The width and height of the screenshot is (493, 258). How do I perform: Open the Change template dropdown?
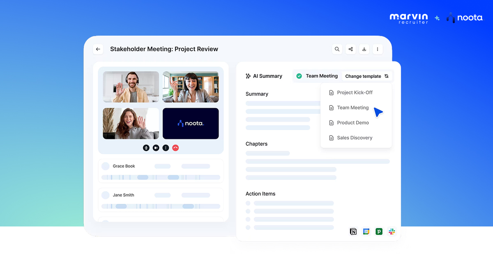pos(367,76)
